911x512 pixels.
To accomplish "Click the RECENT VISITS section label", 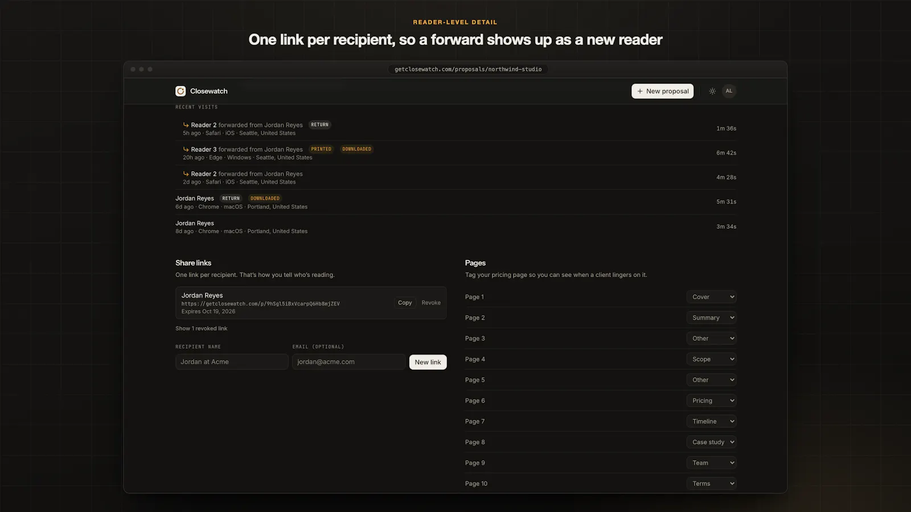I will (196, 107).
